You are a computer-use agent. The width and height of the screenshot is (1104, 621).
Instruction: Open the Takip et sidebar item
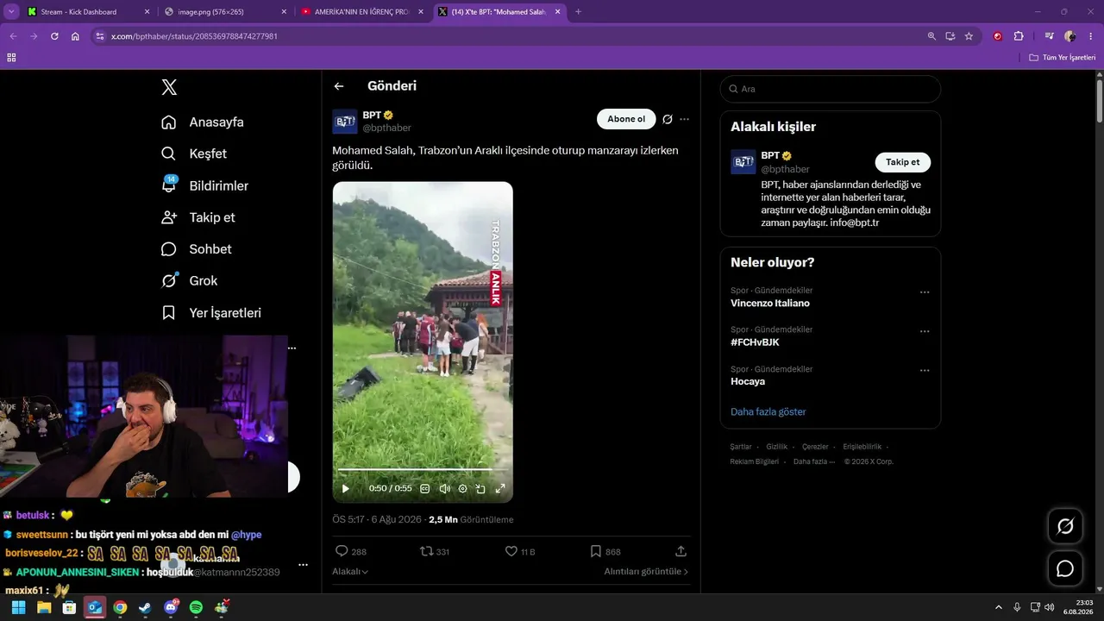[x=198, y=217]
